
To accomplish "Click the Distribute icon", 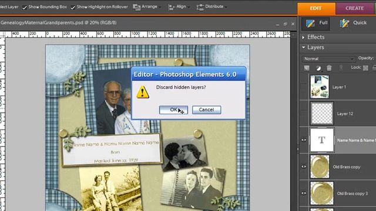I will [200, 8].
